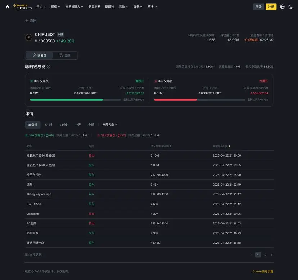Expand the 期权 menu

coord(55,6)
